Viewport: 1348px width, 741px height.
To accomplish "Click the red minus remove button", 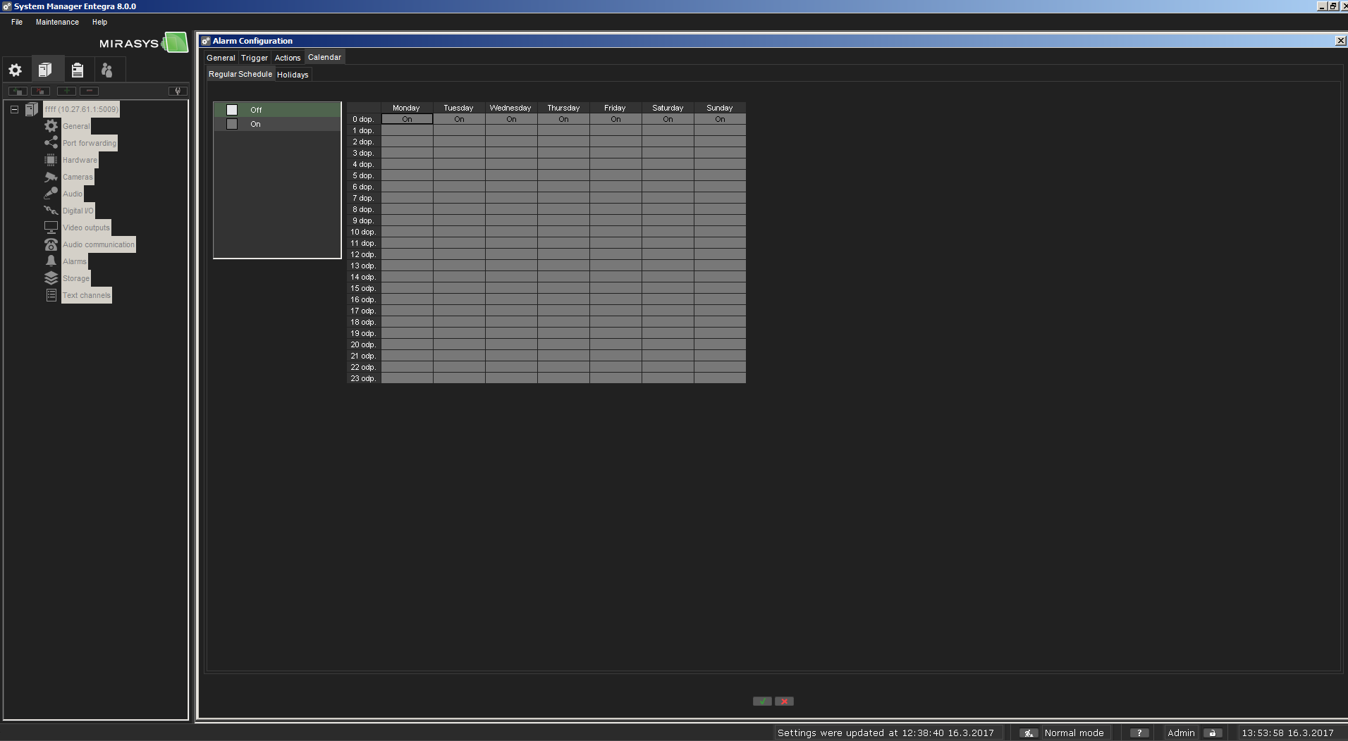I will (89, 91).
